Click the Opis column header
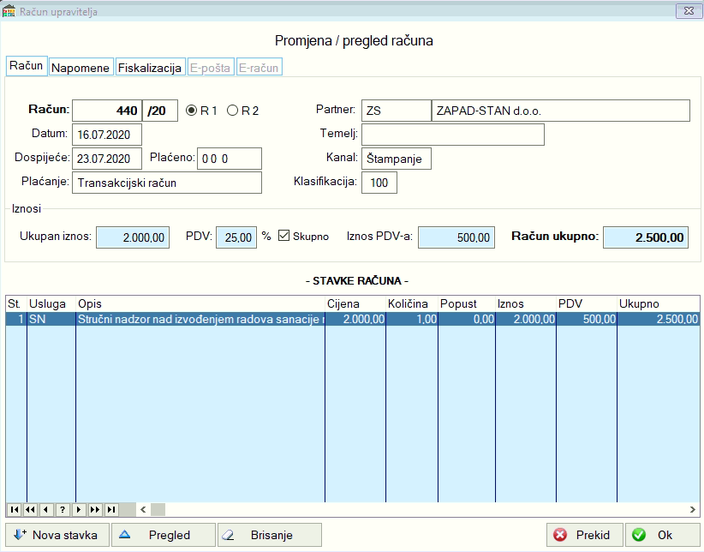The width and height of the screenshot is (704, 552). tap(200, 304)
